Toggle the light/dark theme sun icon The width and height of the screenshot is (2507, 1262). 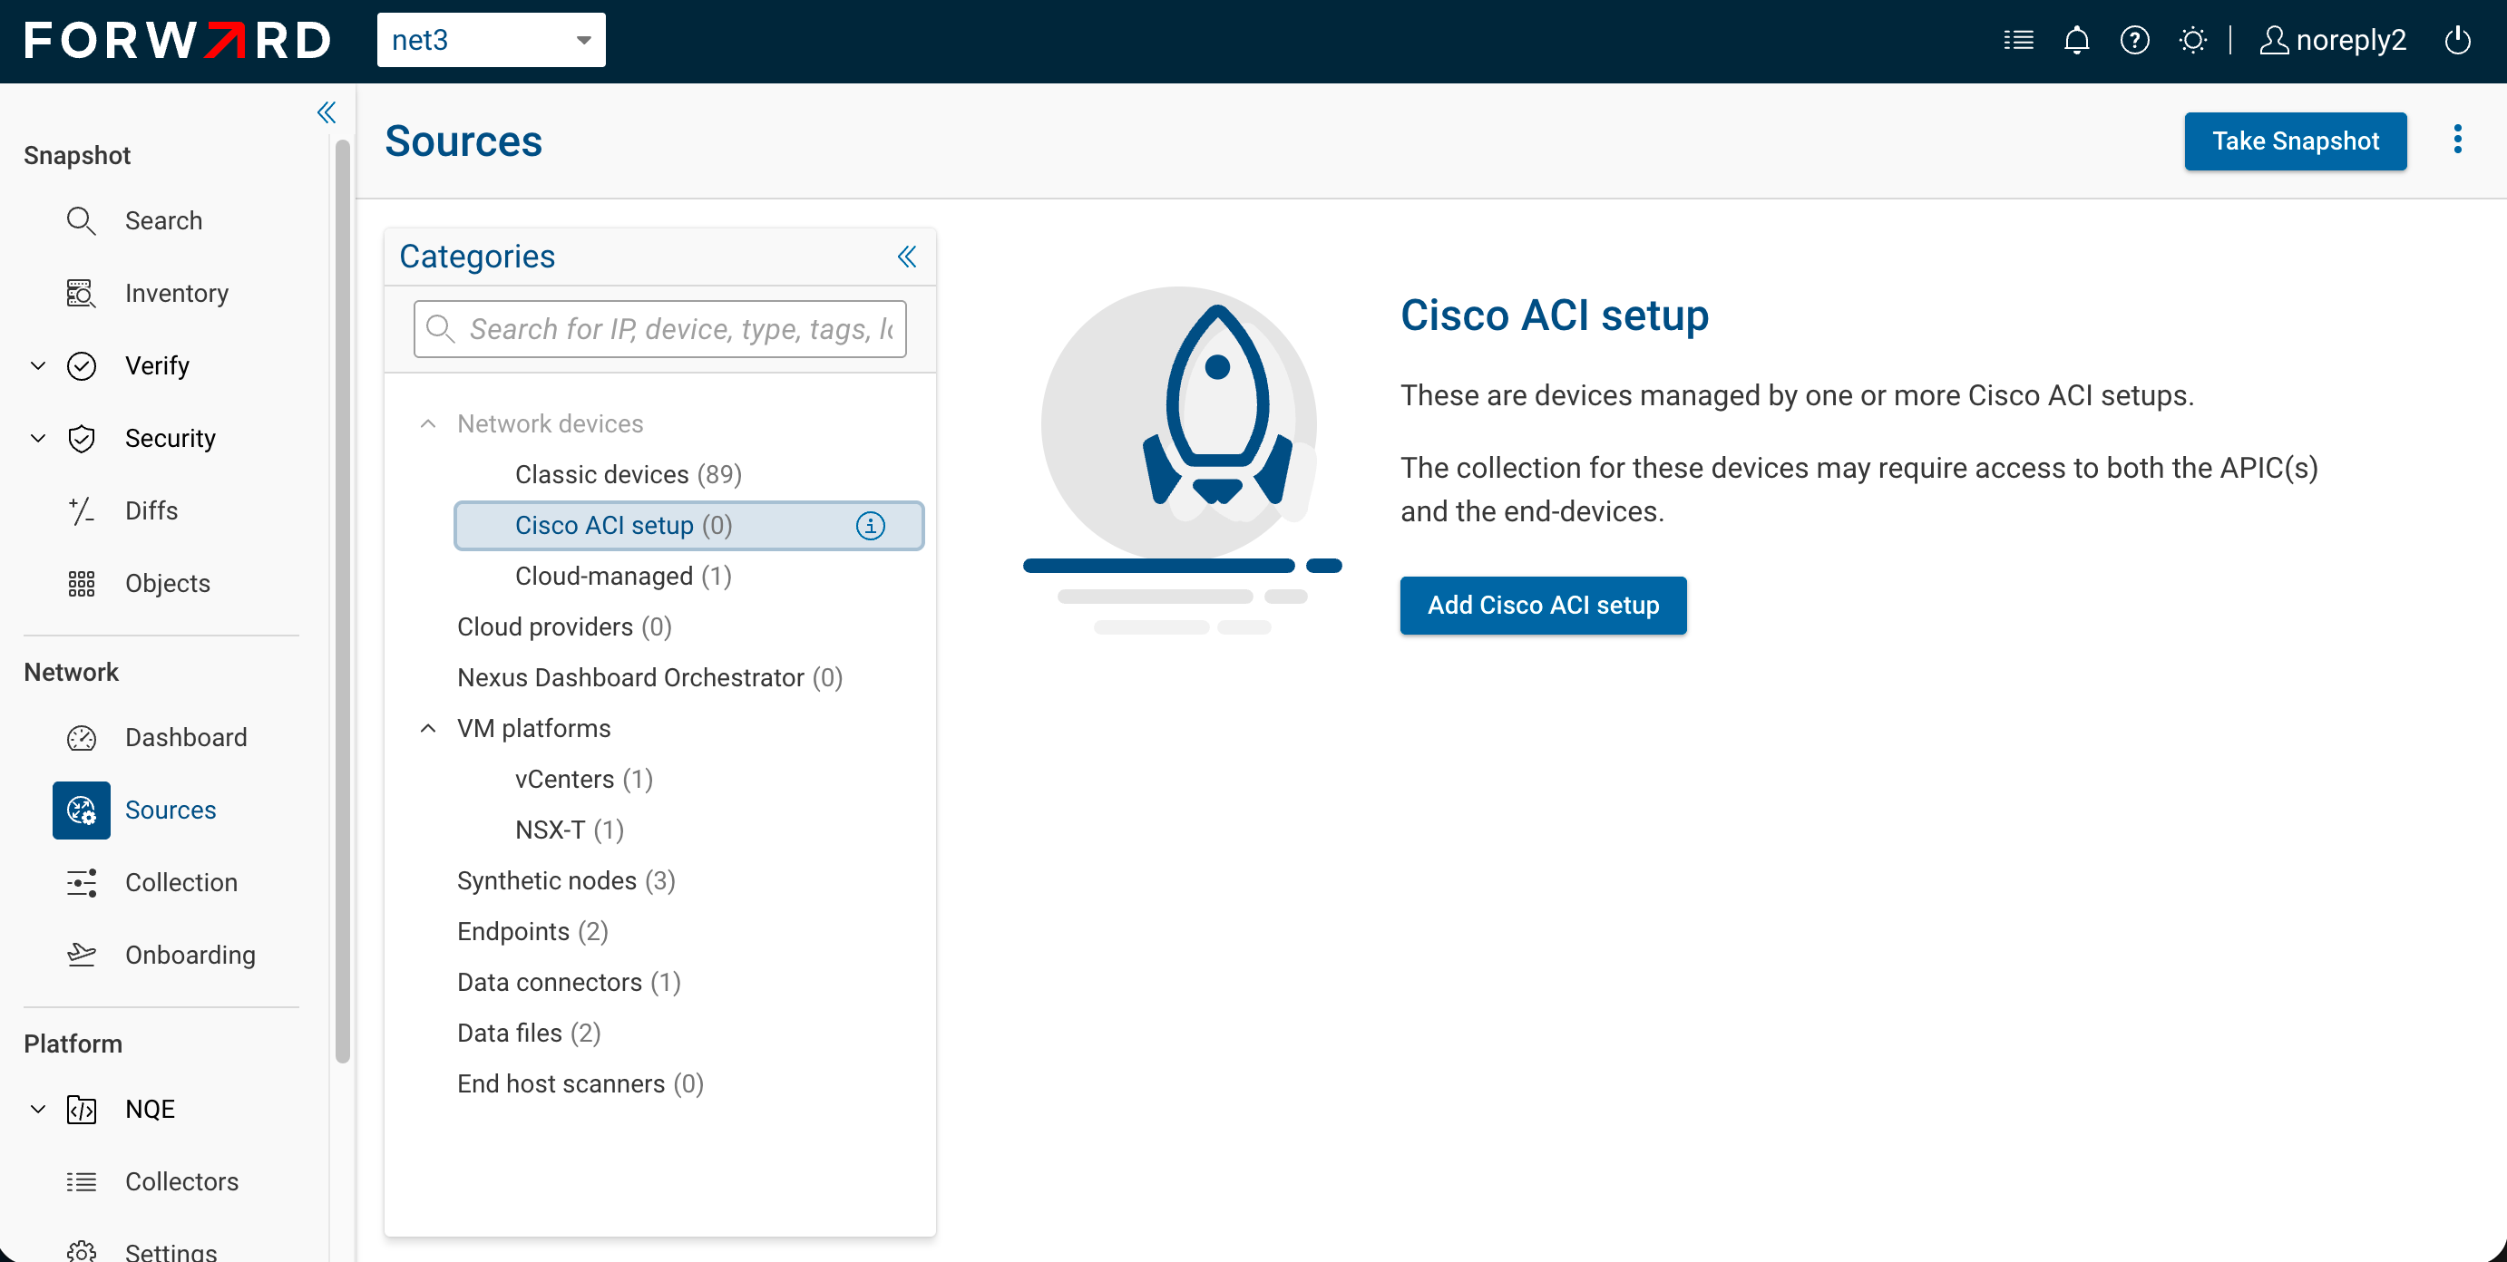[2192, 40]
